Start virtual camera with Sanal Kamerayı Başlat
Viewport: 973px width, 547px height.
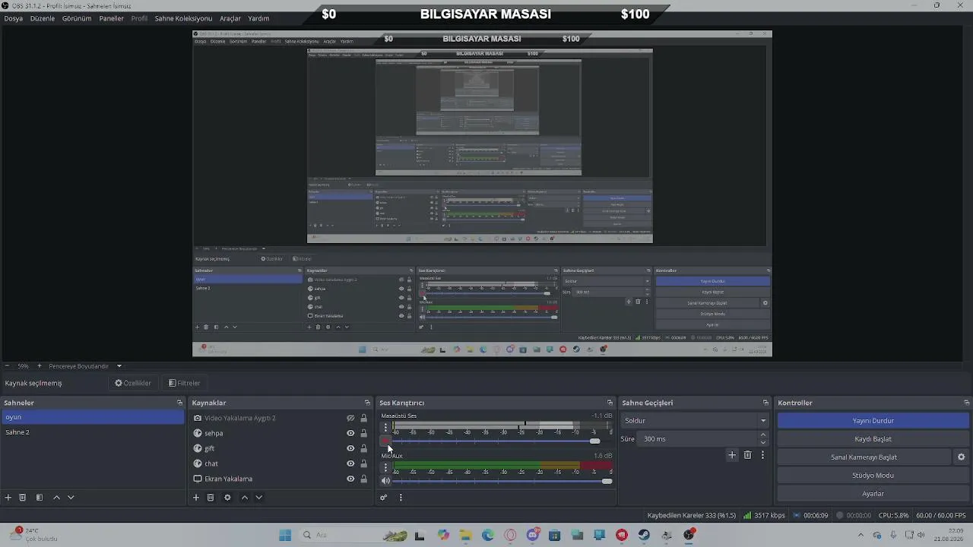click(864, 457)
